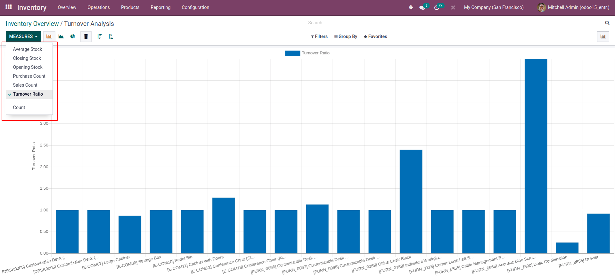Expand the Filters dropdown
This screenshot has height=277, width=615.
pos(319,36)
